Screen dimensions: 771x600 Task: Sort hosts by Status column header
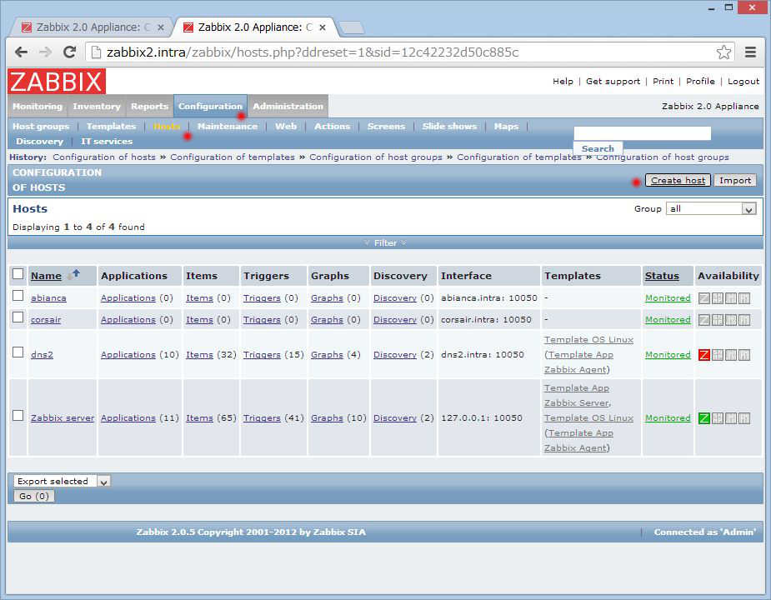[x=662, y=276]
